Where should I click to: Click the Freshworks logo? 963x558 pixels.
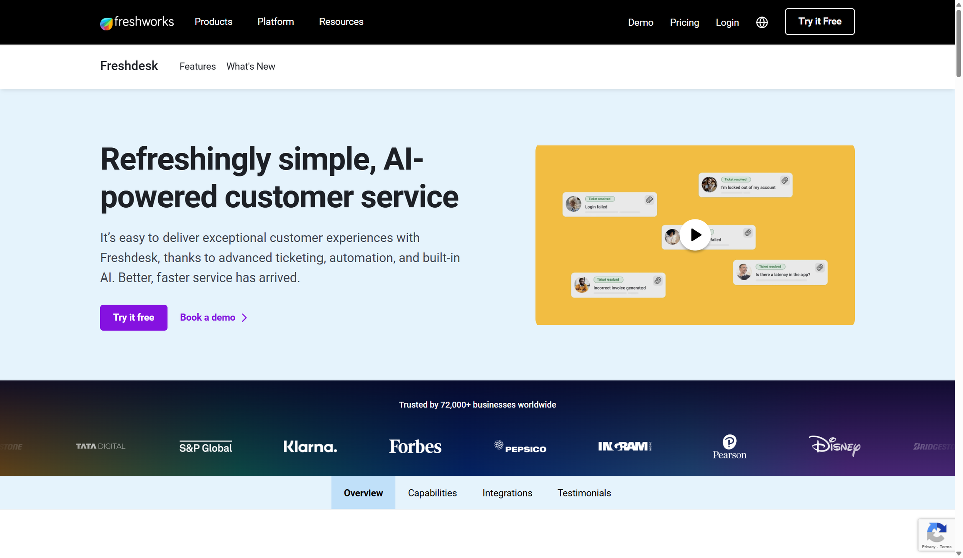pos(136,22)
